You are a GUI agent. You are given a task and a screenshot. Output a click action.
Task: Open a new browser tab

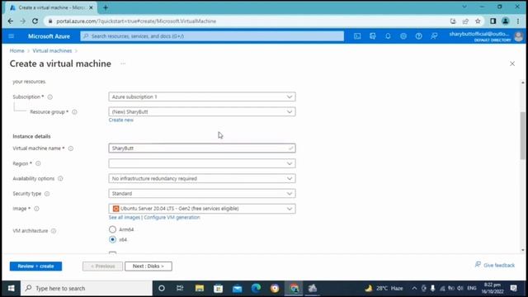[x=106, y=7]
